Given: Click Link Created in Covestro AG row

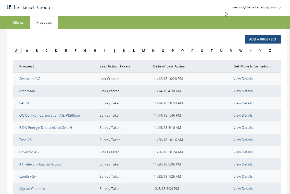Looking at the screenshot, I should [109, 152].
